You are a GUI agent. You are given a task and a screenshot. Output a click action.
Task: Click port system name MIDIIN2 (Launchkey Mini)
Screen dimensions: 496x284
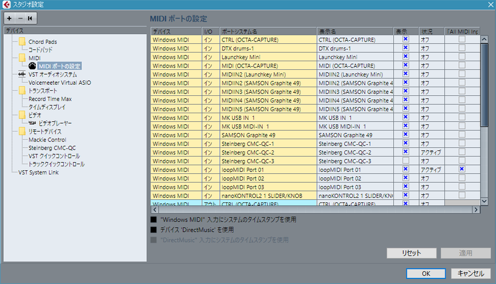pyautogui.click(x=268, y=74)
